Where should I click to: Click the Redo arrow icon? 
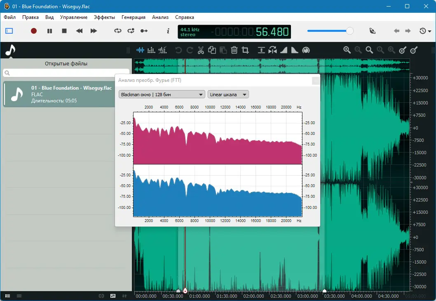(190, 50)
